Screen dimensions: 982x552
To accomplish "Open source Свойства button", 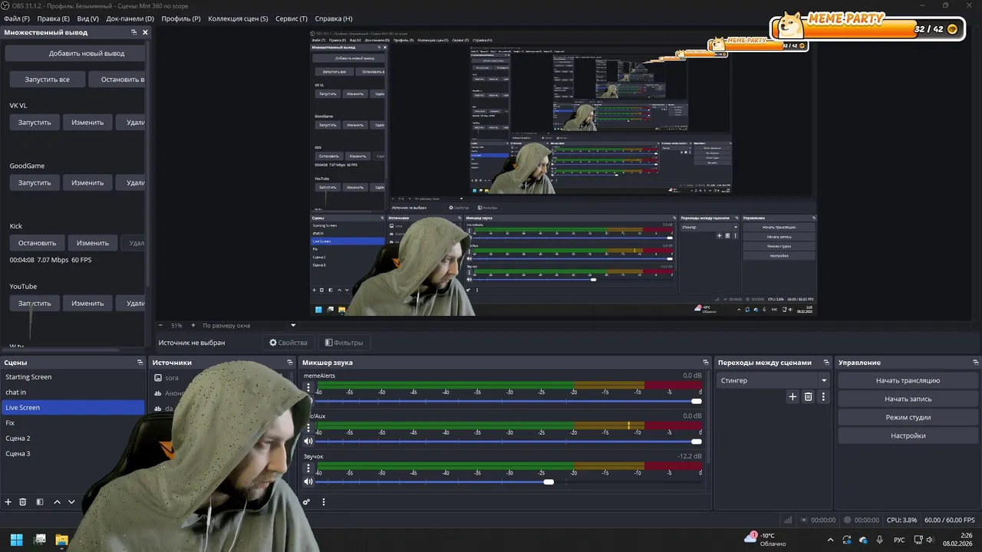I will click(x=288, y=343).
